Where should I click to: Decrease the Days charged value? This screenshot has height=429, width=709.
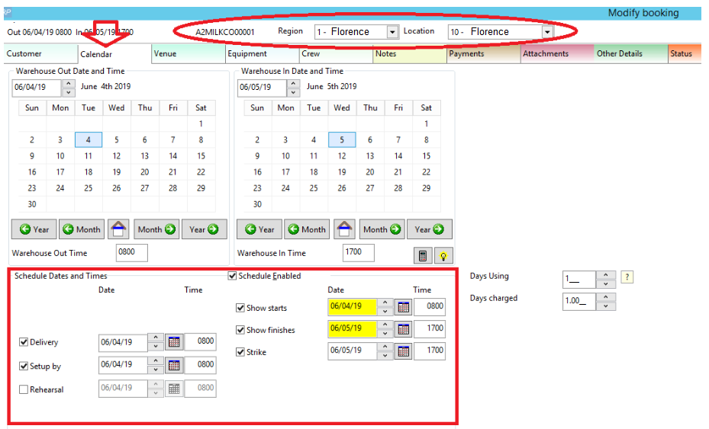[x=606, y=306]
